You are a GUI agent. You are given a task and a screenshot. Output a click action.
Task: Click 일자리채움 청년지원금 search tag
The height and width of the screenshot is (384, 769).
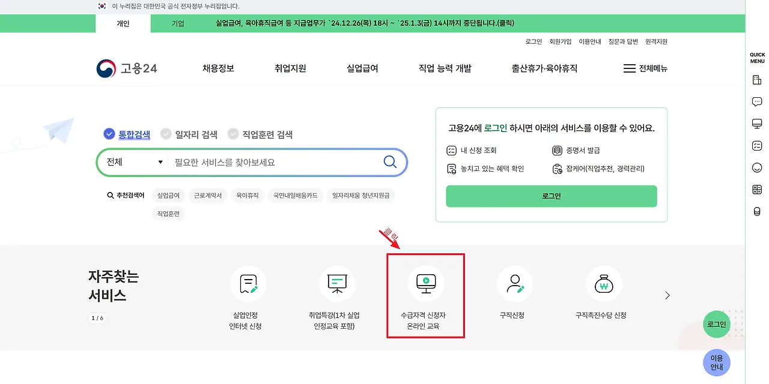click(x=361, y=196)
